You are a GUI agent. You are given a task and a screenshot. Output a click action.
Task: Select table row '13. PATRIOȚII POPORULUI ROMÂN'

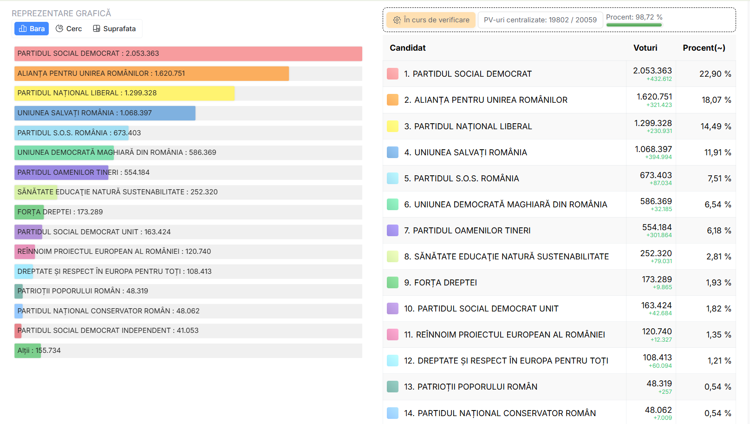(559, 387)
